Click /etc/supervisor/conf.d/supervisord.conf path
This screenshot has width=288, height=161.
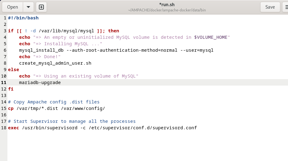[143, 128]
